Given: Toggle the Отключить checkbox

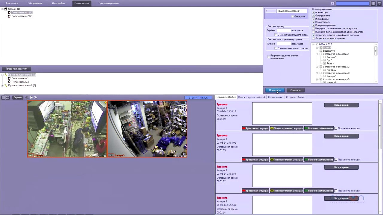Looking at the screenshot, I should (292, 16).
